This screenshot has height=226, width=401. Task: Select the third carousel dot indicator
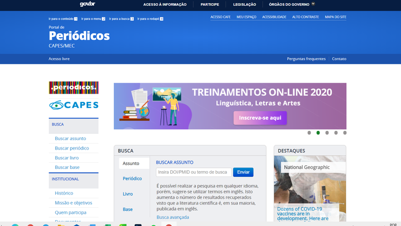pyautogui.click(x=327, y=133)
